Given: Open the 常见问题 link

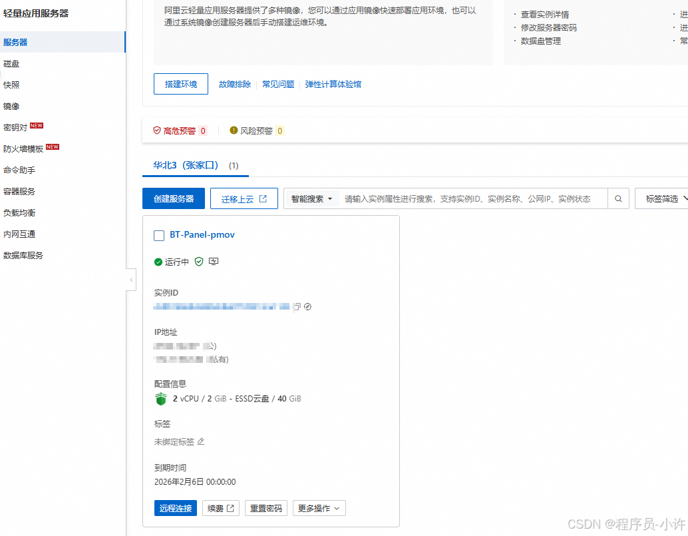Looking at the screenshot, I should [278, 85].
